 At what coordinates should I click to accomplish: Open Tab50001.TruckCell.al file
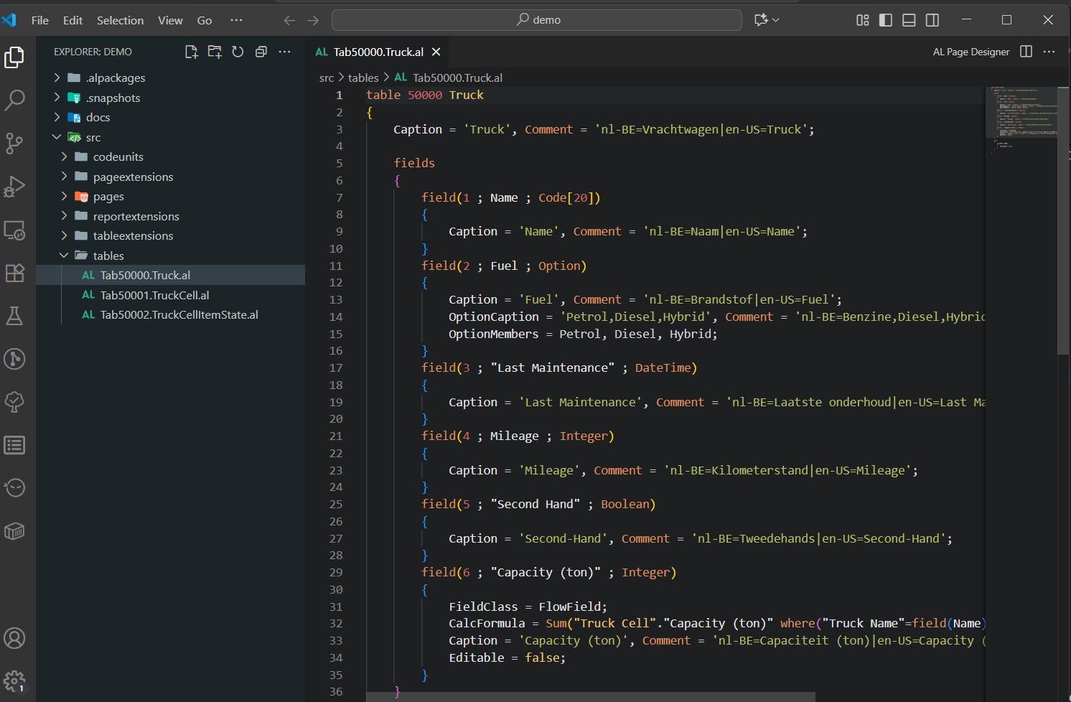(154, 295)
